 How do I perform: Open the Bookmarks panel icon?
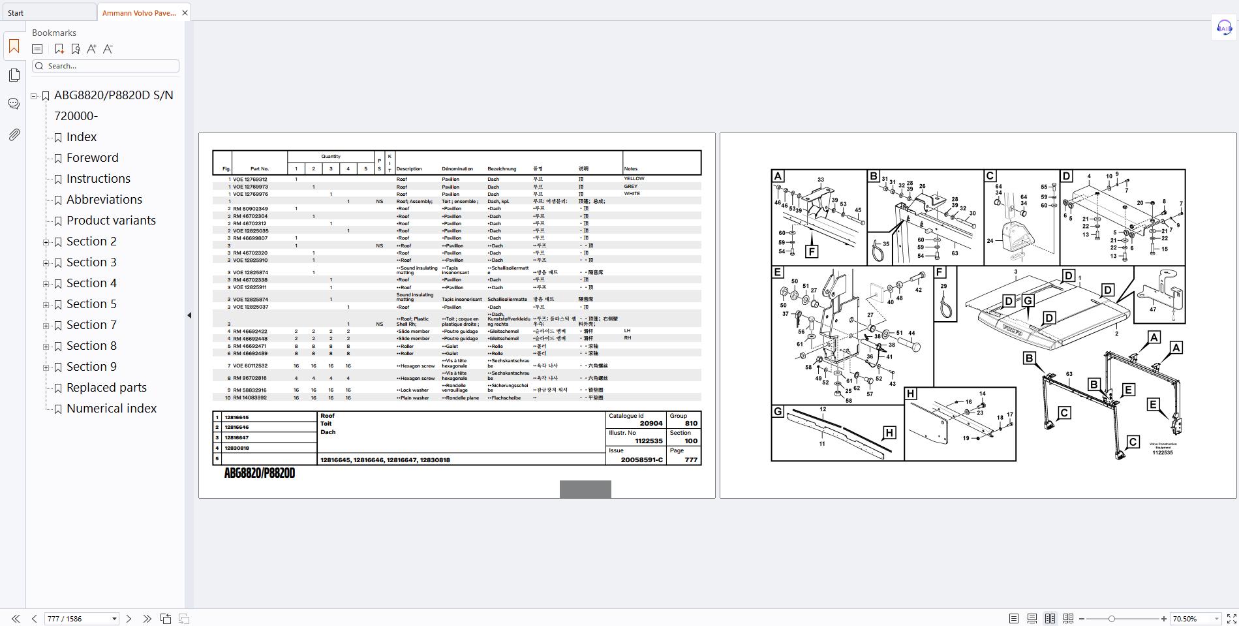coord(14,46)
